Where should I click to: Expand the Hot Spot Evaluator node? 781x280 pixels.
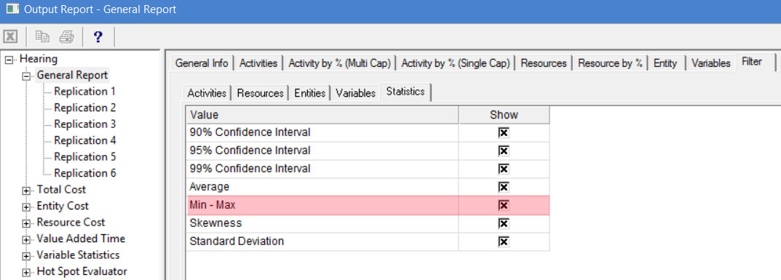pos(26,273)
